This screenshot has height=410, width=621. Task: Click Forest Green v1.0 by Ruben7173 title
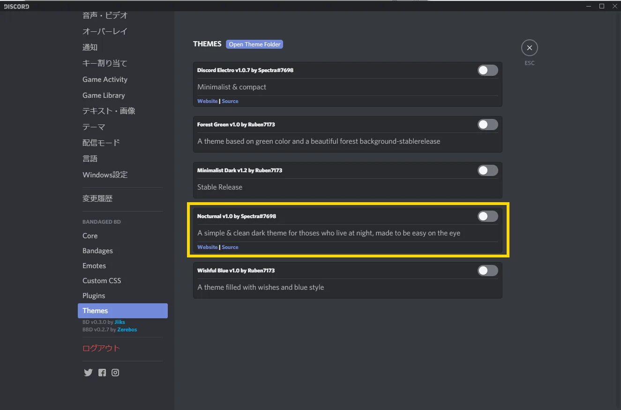pos(236,124)
